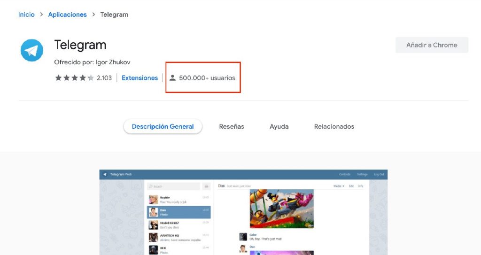Click the Telegram title heading

click(80, 45)
